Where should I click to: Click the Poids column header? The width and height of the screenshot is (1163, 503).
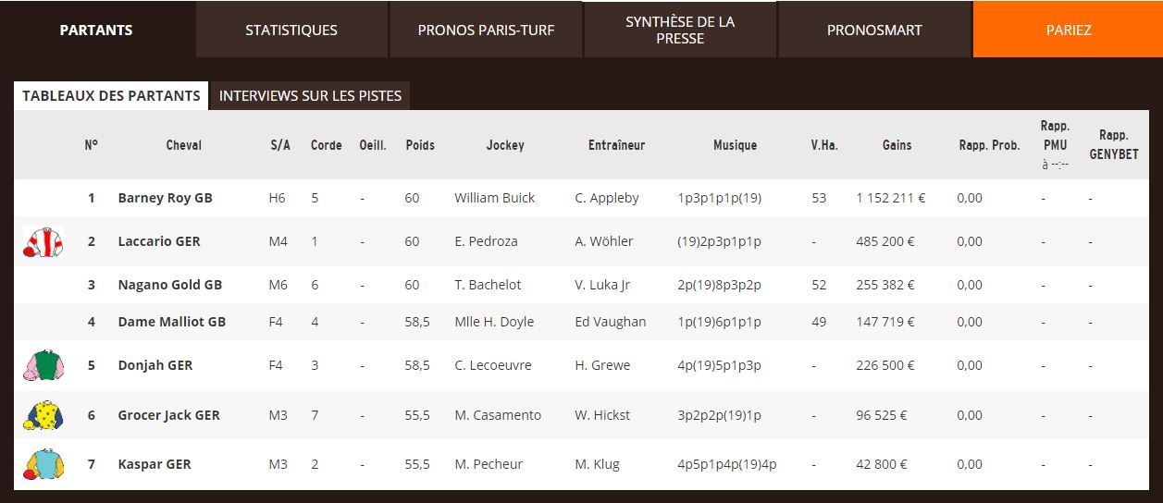(420, 145)
